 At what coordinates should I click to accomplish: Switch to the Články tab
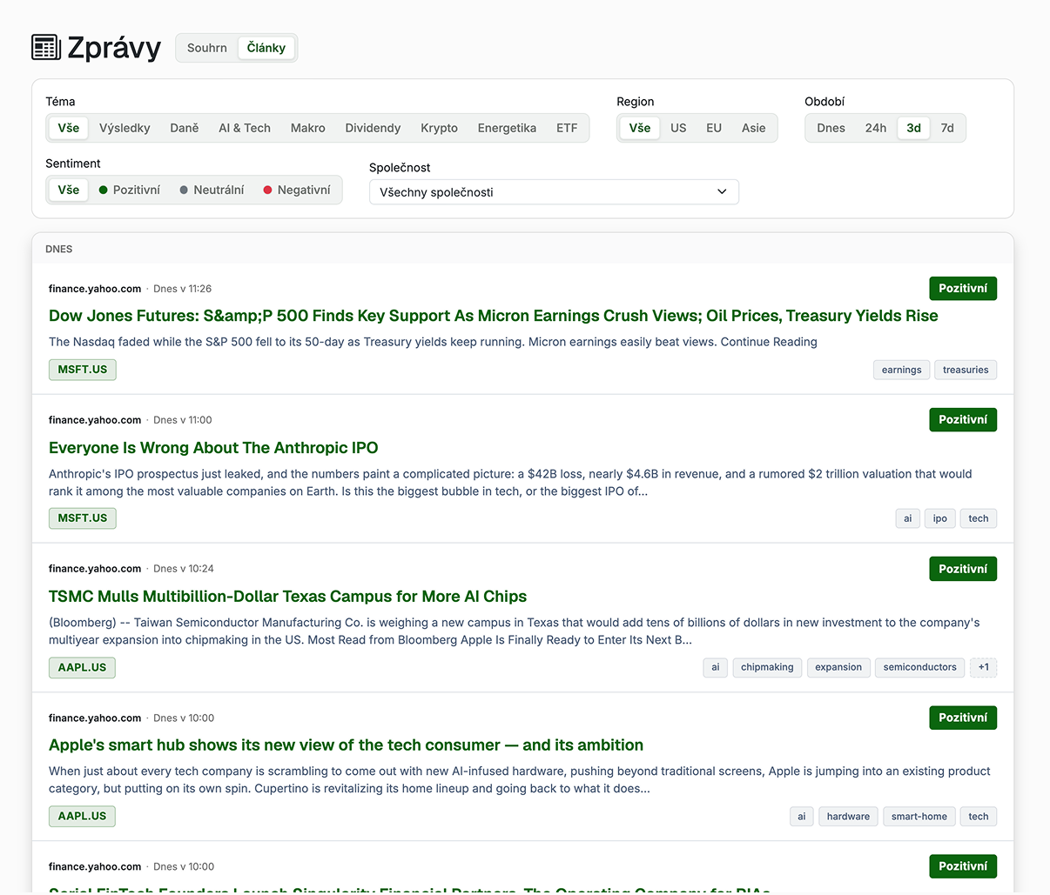tap(266, 48)
